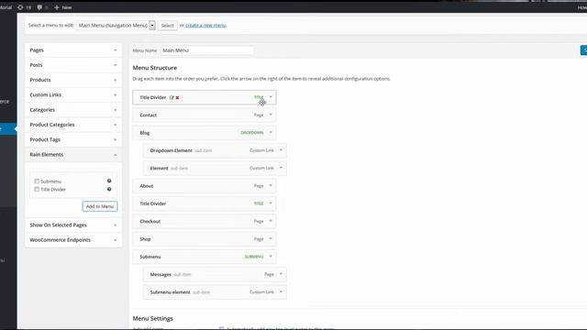Expand the Categories panel
The width and height of the screenshot is (587, 330).
point(73,110)
